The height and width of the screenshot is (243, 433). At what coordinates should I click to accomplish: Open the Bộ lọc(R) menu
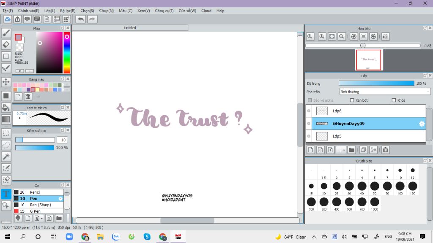pyautogui.click(x=68, y=11)
